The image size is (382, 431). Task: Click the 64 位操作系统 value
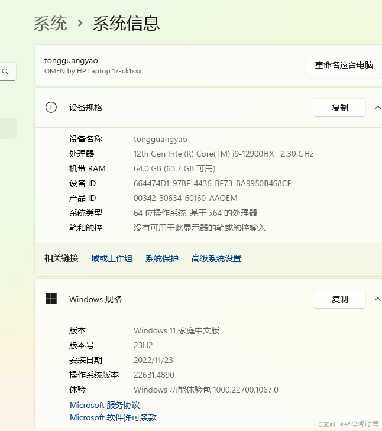195,213
